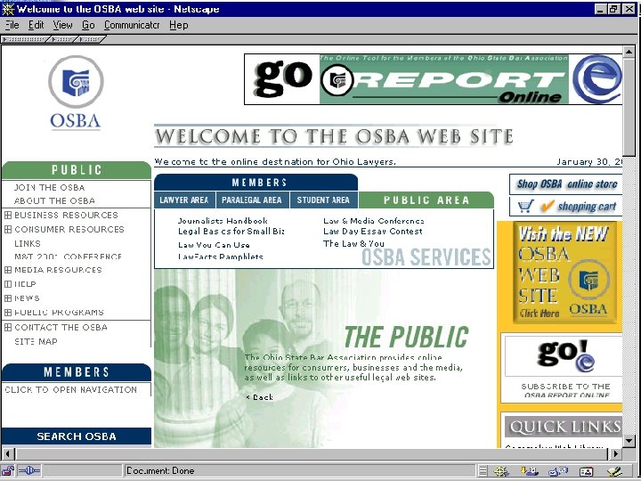Open Composer icon in component bar
This screenshot has height=481, width=641.
pos(614,471)
